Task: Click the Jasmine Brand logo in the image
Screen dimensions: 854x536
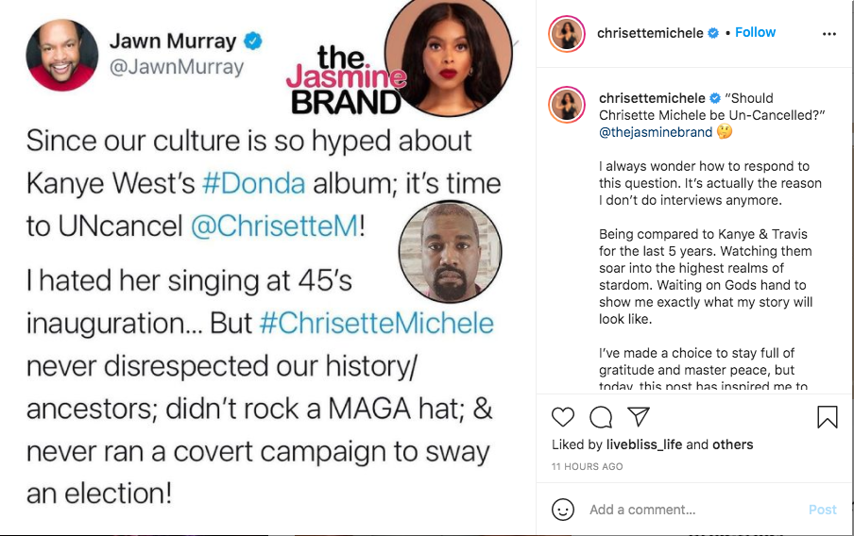Action: (x=347, y=80)
